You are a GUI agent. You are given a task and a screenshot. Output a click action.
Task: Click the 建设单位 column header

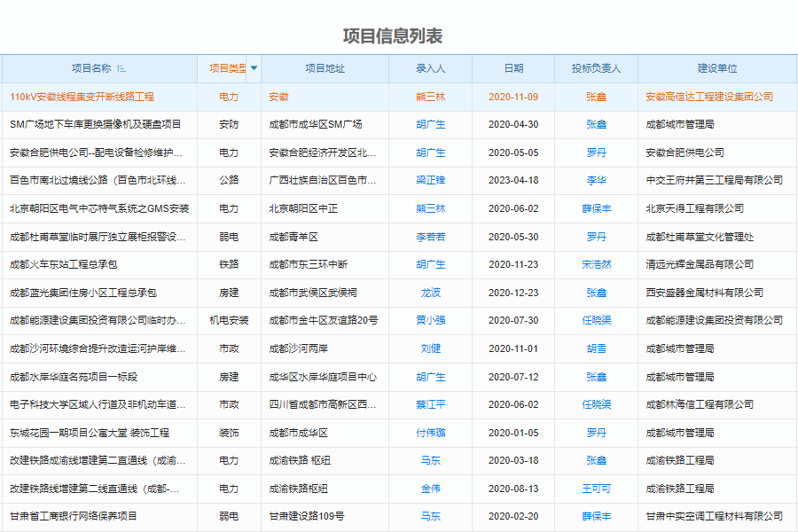[717, 69]
